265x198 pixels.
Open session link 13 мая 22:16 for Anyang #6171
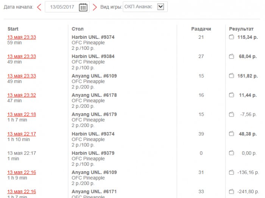coord(22,192)
